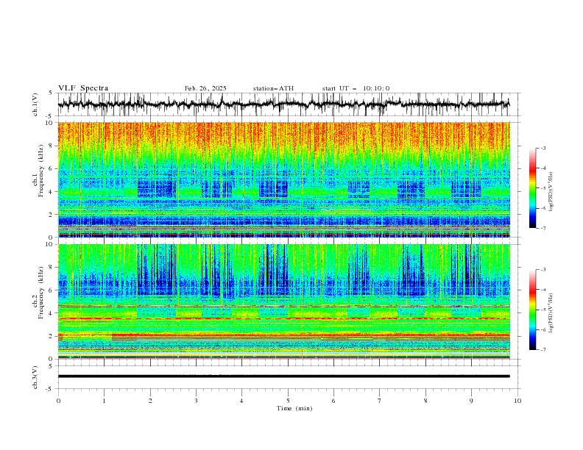
Task: Click the ch.2 color bar's log(PSD) label
Action: click(x=551, y=313)
